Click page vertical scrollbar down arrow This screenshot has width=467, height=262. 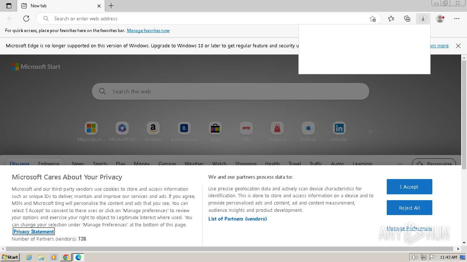point(464,243)
